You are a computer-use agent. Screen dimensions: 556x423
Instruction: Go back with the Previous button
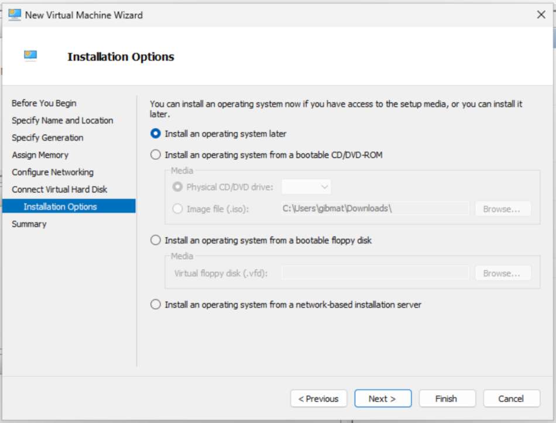318,398
